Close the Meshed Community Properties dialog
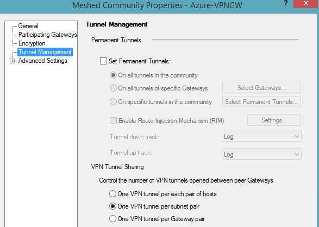The width and height of the screenshot is (319, 227). pyautogui.click(x=305, y=4)
